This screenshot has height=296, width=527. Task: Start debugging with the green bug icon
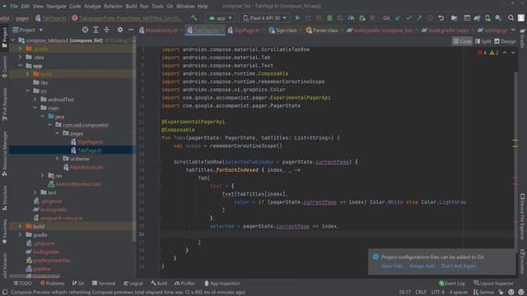tap(329, 18)
